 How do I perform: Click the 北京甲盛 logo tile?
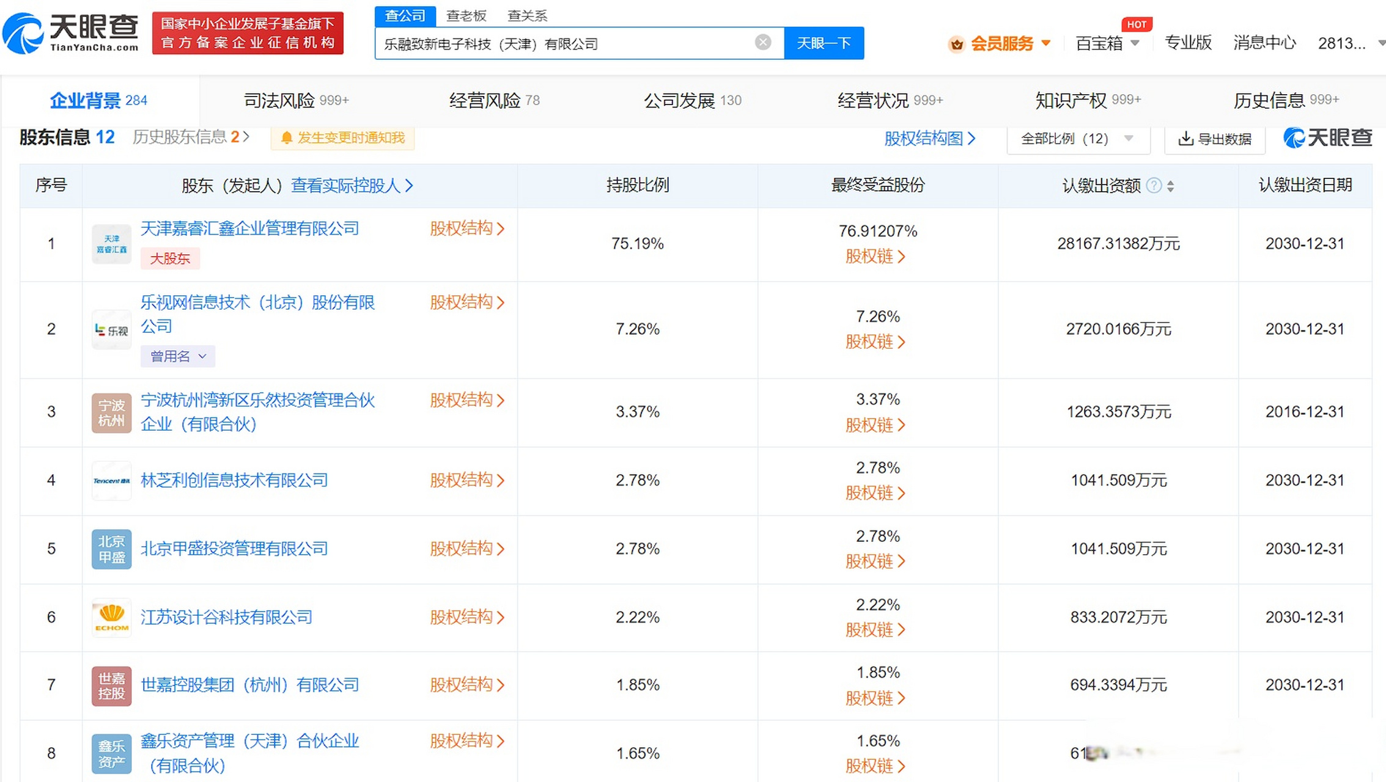pos(111,549)
